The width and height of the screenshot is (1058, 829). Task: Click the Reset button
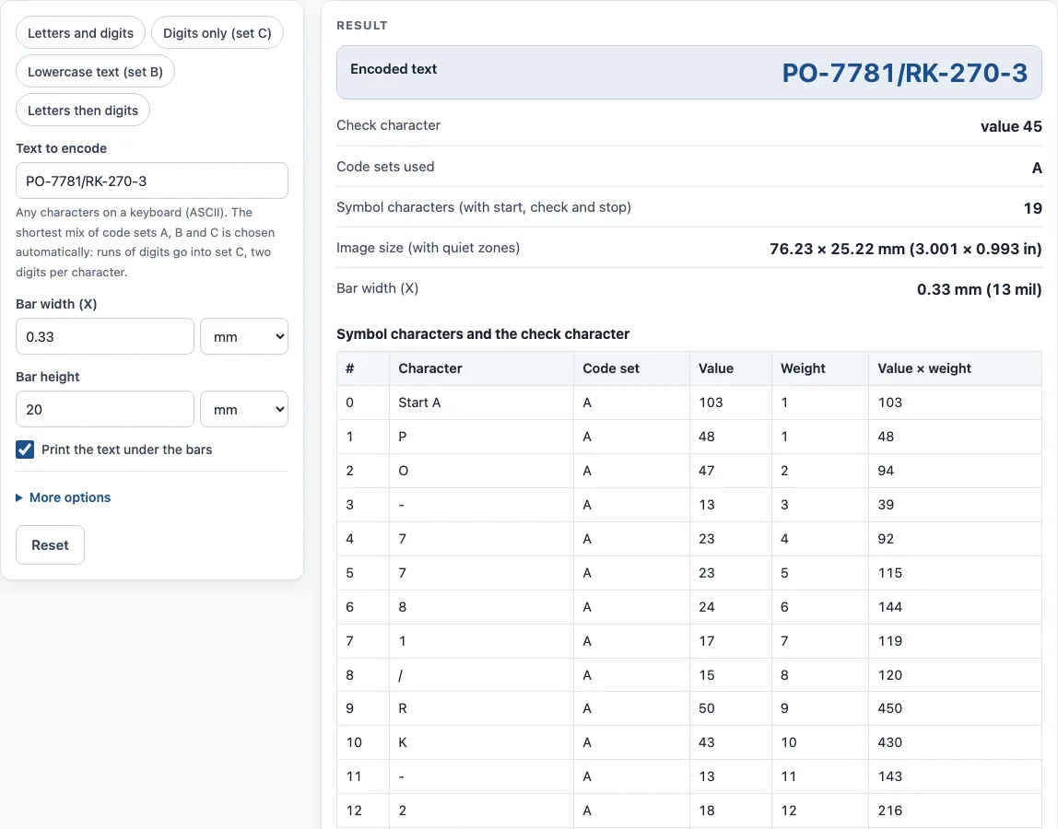pos(50,545)
